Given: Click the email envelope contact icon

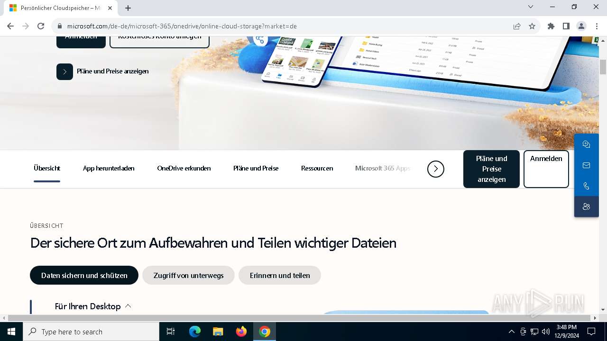Looking at the screenshot, I should [587, 165].
